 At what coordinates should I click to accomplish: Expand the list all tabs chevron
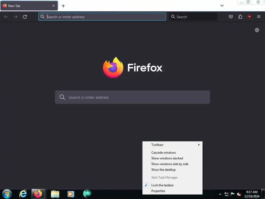pos(222,6)
